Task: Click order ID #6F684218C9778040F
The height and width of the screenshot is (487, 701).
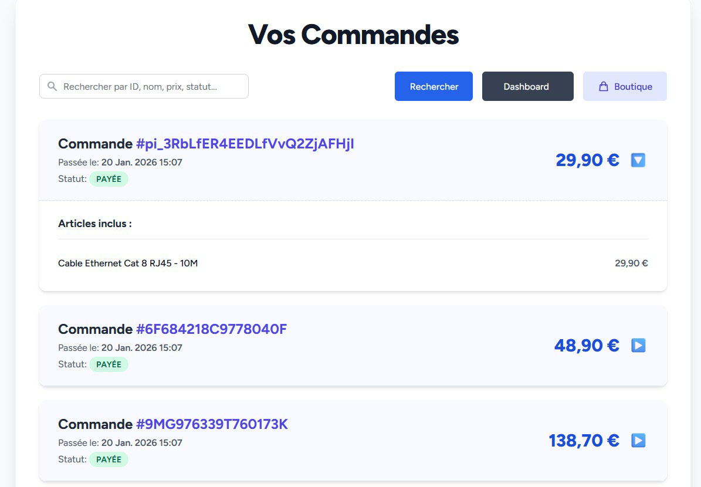Action: point(211,329)
